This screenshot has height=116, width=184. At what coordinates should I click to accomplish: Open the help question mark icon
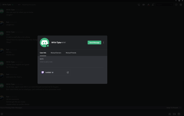(181, 5)
